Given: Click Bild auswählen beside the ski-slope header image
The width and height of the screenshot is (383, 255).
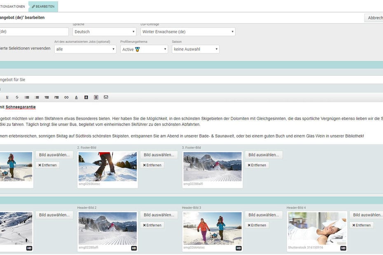Looking at the screenshot, I should pos(54,215).
